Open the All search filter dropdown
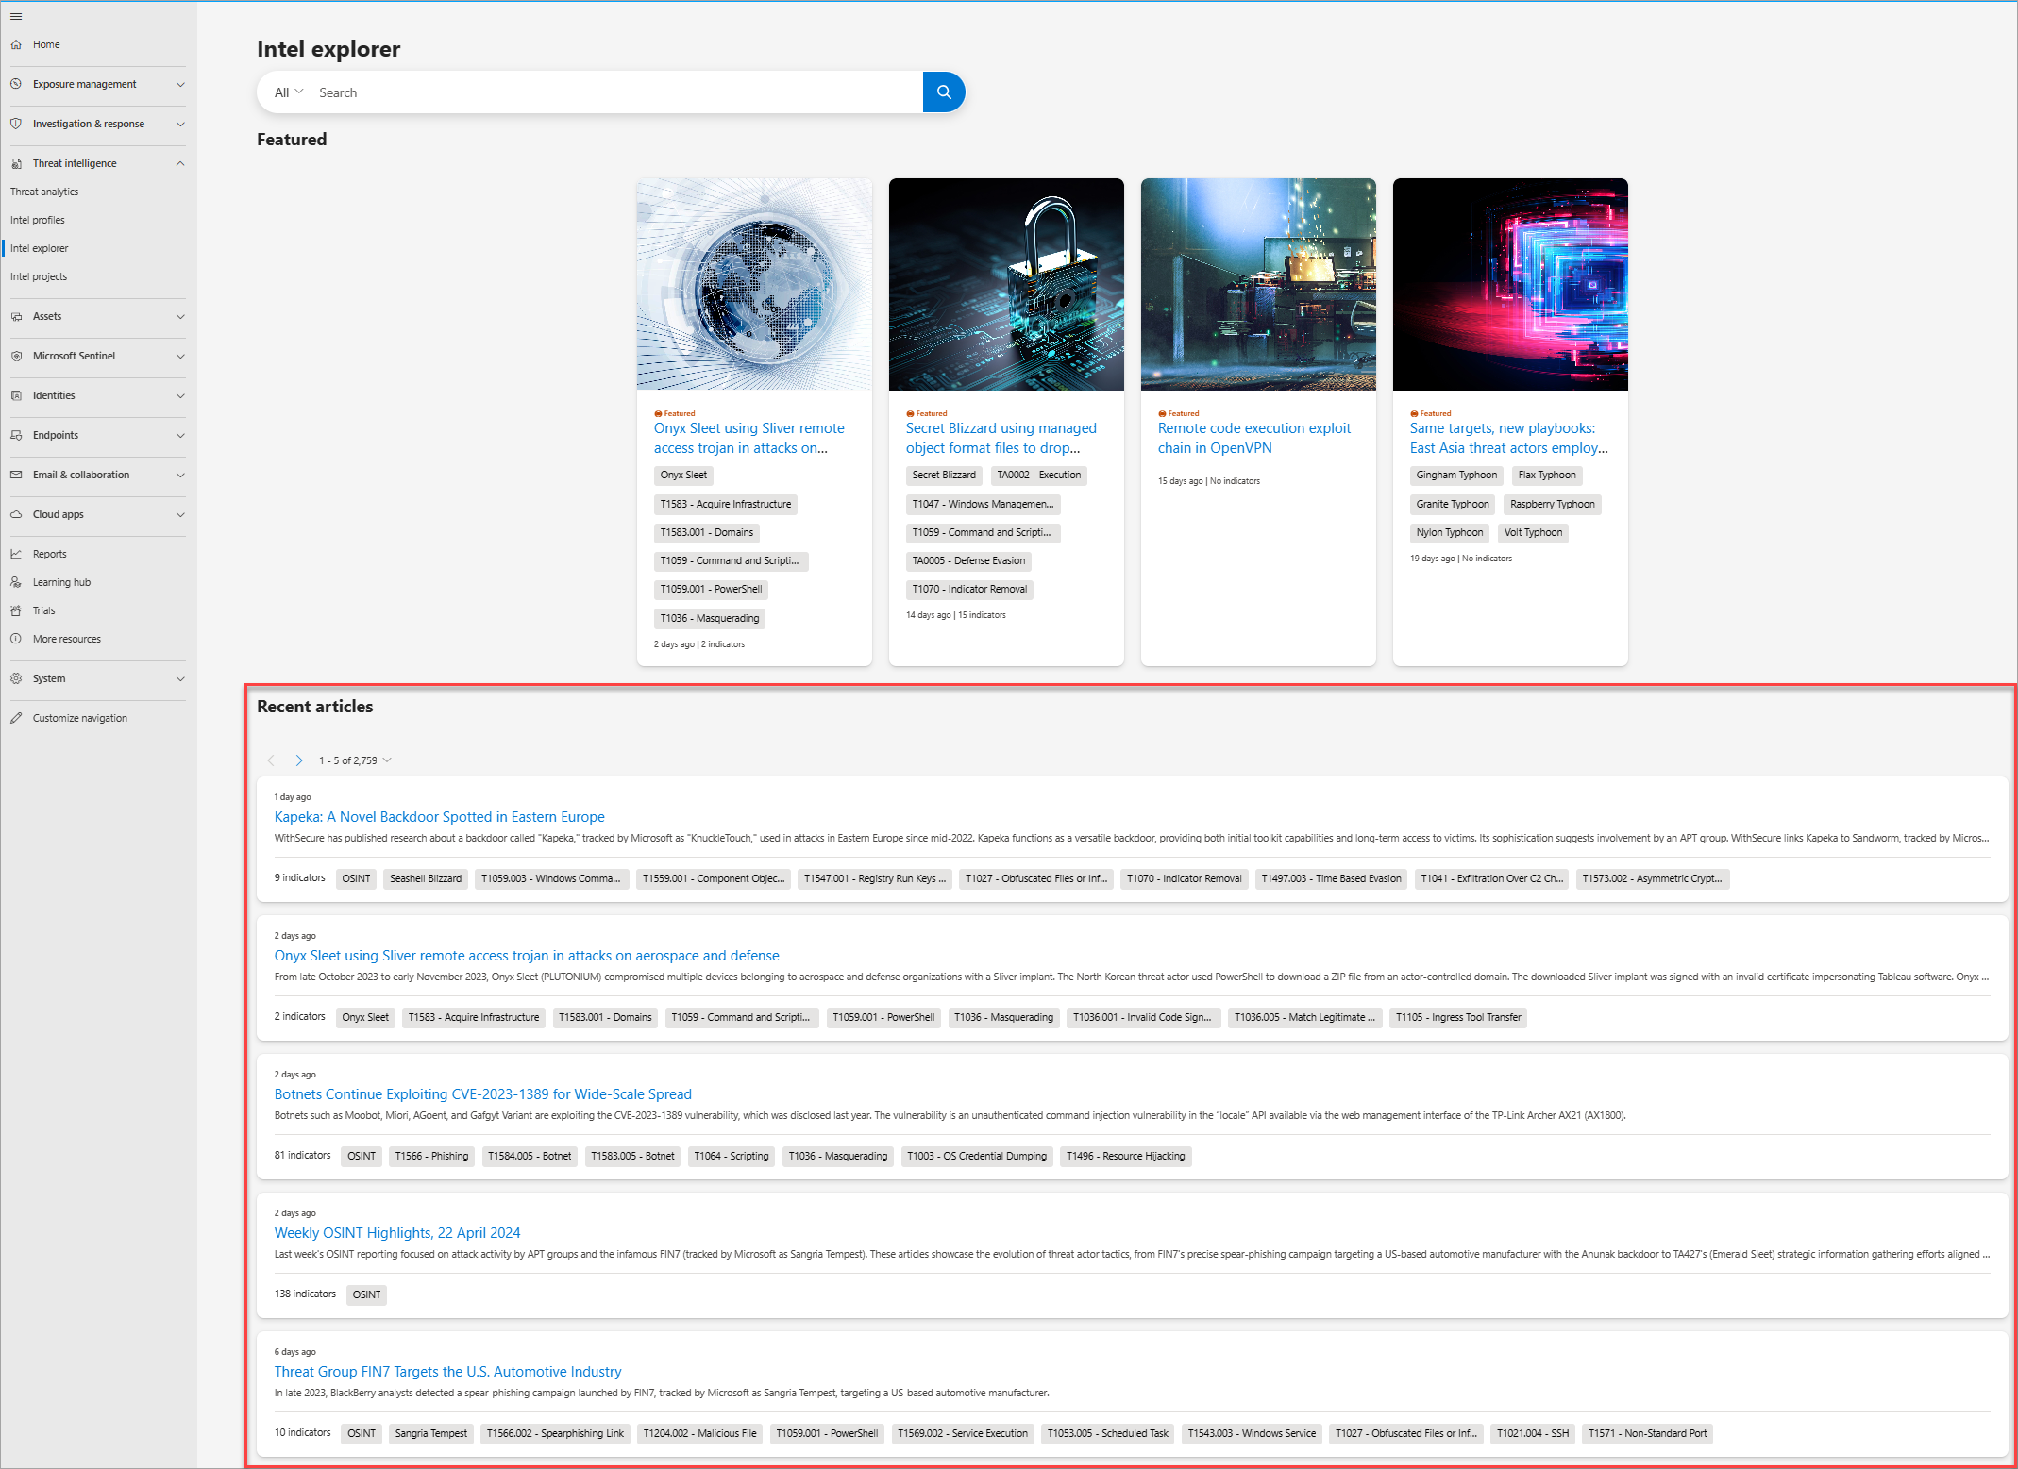Viewport: 2018px width, 1469px height. tap(289, 92)
